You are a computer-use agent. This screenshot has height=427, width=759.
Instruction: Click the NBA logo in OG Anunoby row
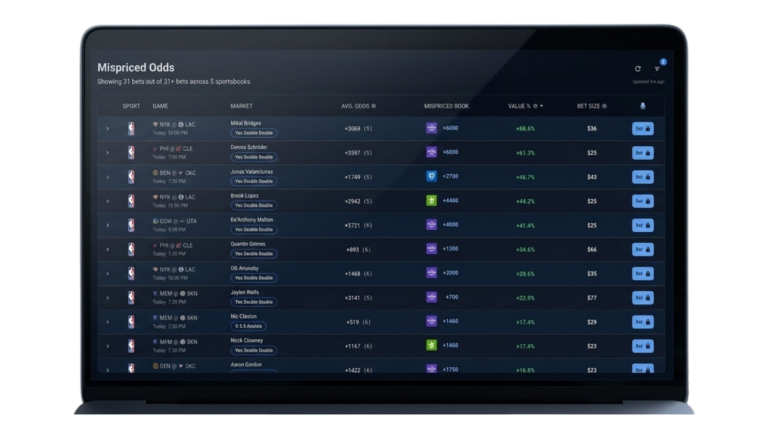(x=131, y=273)
